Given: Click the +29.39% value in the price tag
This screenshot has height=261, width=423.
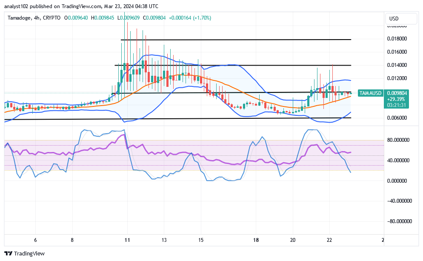Looking at the screenshot, I should 396,99.
